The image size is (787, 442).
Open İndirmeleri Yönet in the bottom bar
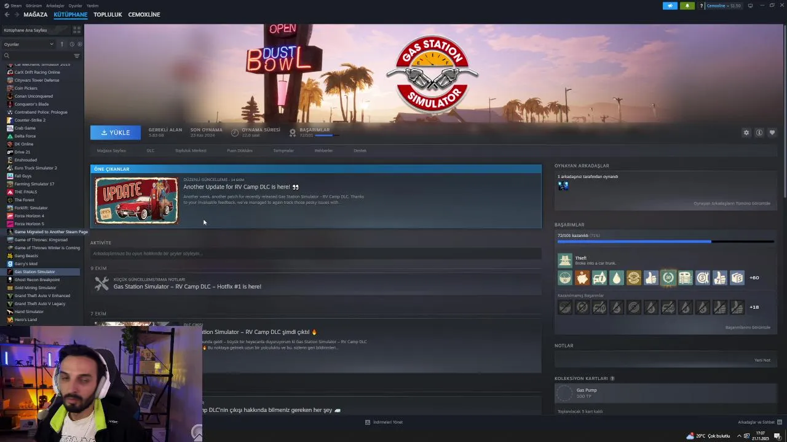pyautogui.click(x=384, y=422)
